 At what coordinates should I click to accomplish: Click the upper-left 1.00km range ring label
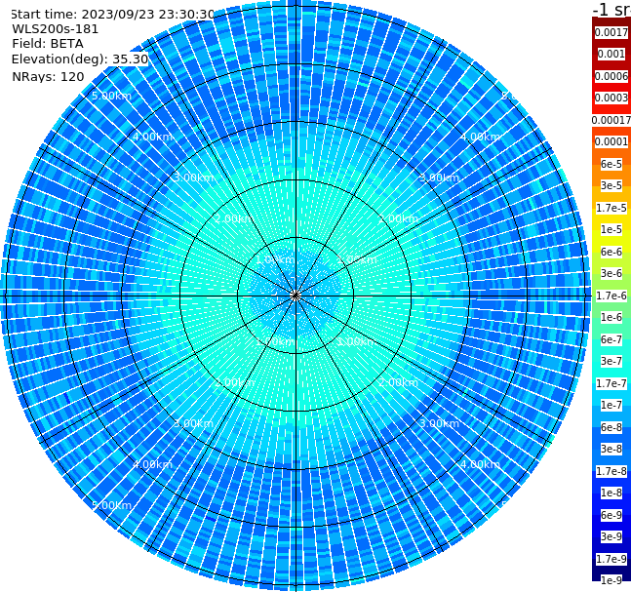(x=275, y=259)
